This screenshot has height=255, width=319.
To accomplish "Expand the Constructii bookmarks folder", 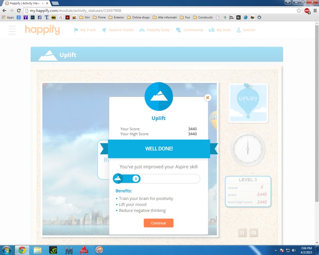I will click(203, 18).
